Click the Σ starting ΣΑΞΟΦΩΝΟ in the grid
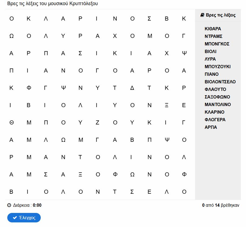The height and width of the screenshot is (227, 246). [46, 175]
